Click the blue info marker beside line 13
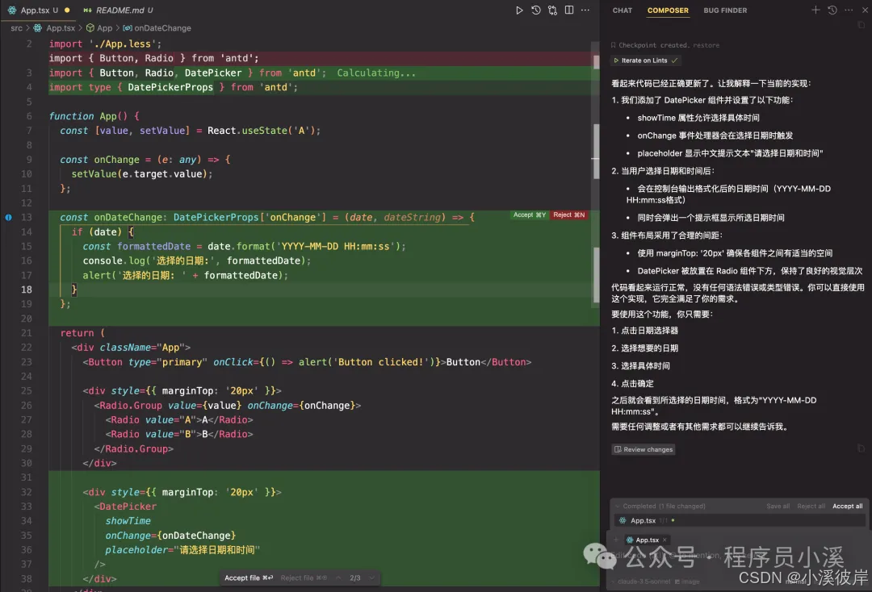Screen dimensions: 872x592 click(8, 217)
